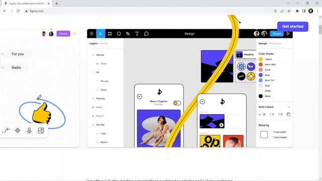The width and height of the screenshot is (322, 181).
Task: Click the blue Share button in design toolbar
Action: (x=277, y=34)
